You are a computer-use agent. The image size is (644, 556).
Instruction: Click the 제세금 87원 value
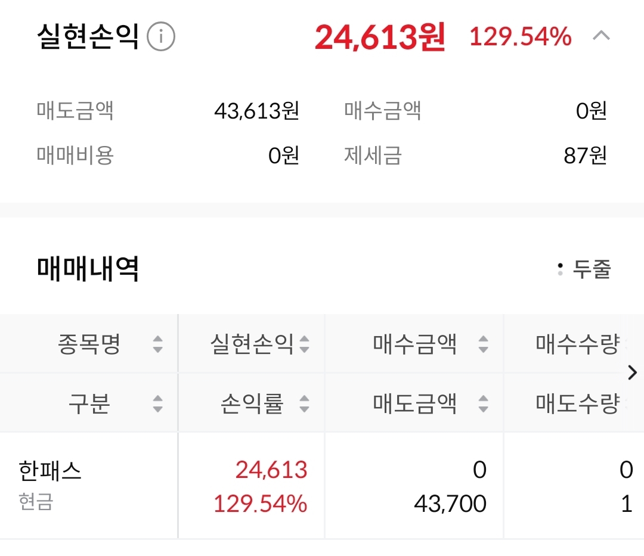tap(585, 156)
